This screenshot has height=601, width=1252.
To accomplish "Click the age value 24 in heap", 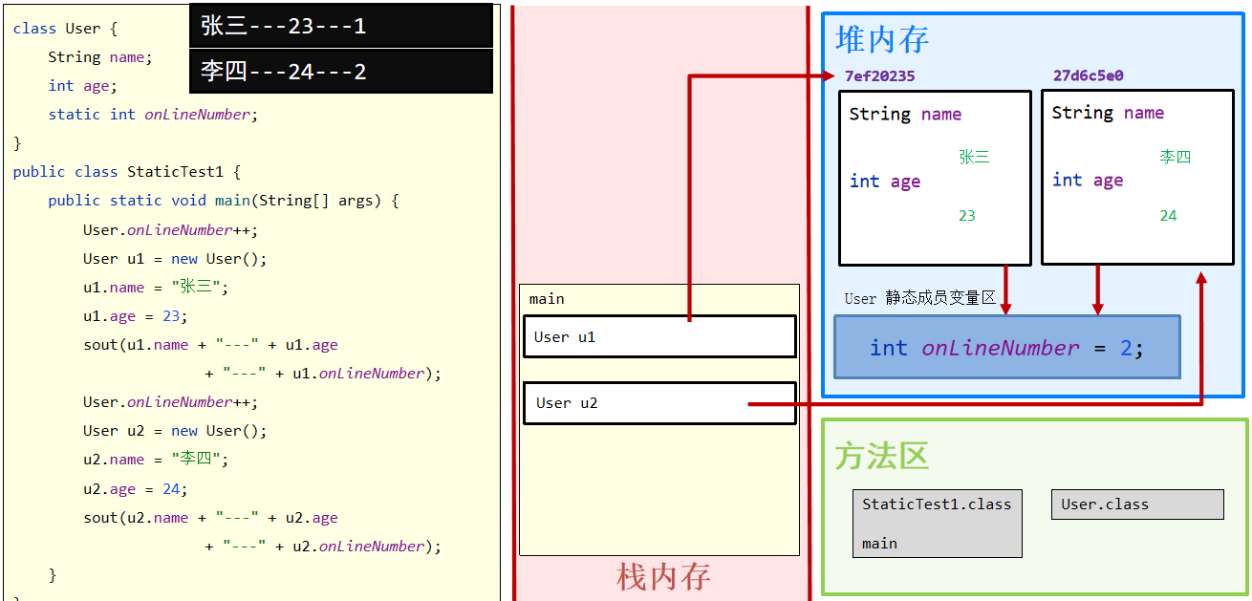I will (x=1168, y=216).
